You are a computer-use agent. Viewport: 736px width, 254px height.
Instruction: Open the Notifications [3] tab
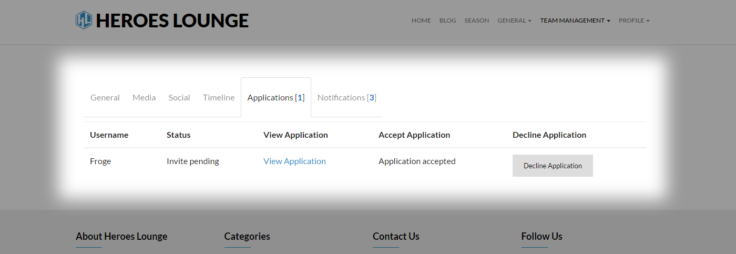click(x=347, y=97)
